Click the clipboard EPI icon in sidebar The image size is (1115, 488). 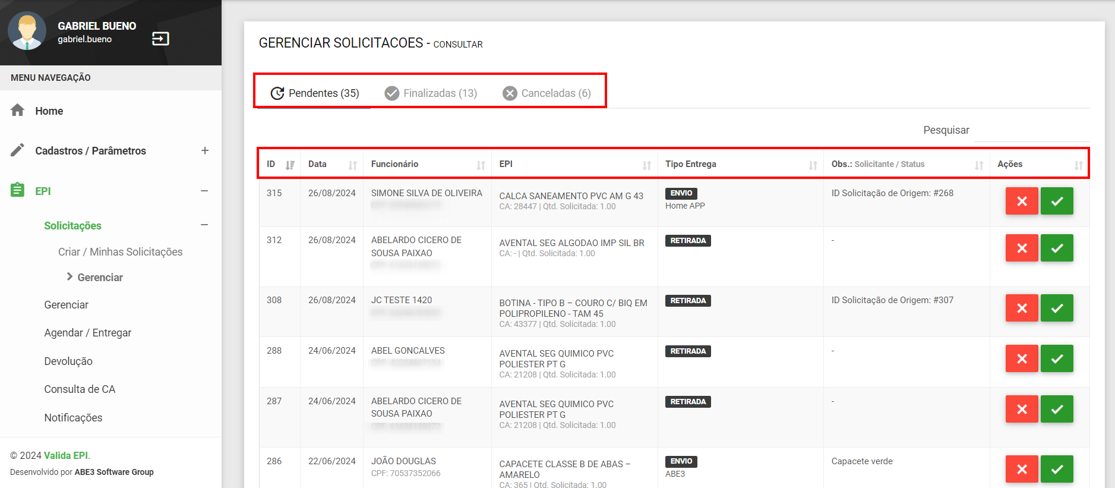(18, 190)
